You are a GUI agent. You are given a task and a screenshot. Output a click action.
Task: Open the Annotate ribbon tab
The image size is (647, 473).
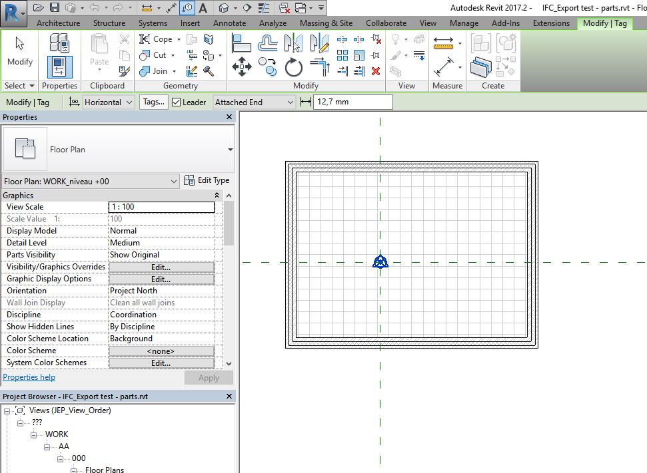coord(230,23)
